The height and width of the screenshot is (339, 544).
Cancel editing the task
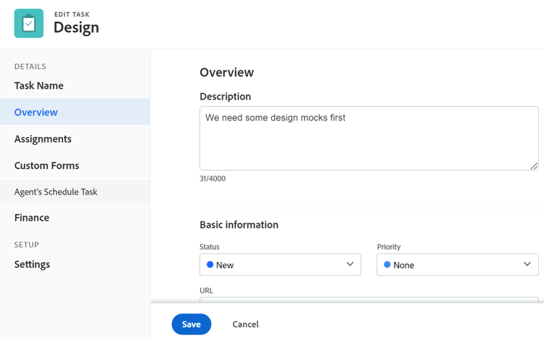[246, 324]
